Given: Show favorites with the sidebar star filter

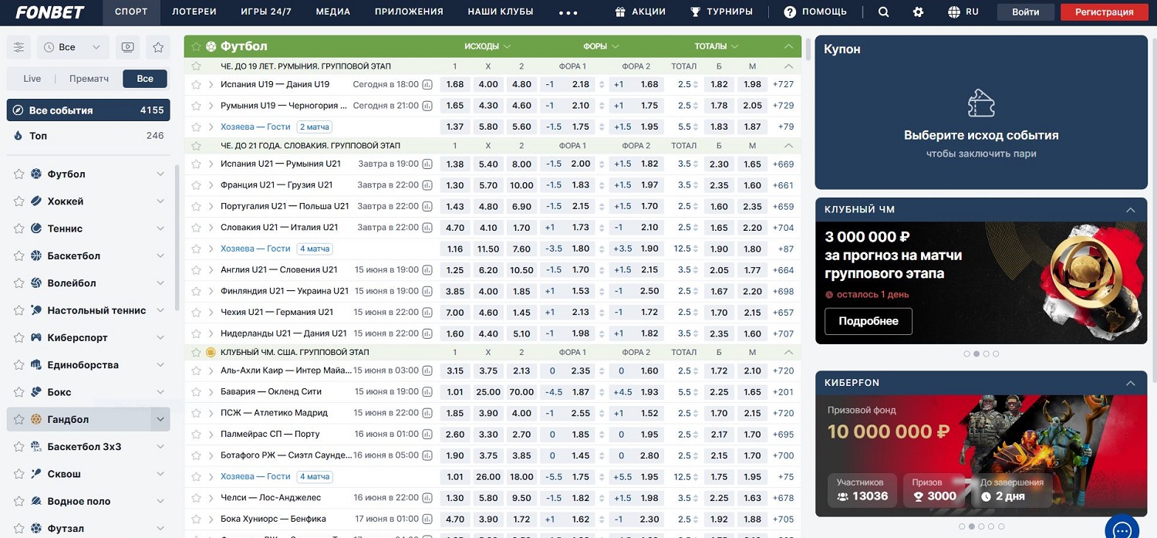Looking at the screenshot, I should [158, 47].
